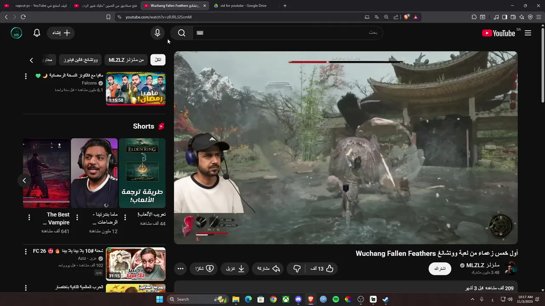Image resolution: width=545 pixels, height=306 pixels.
Task: Open Steam from the taskbar
Action: pyautogui.click(x=385, y=299)
